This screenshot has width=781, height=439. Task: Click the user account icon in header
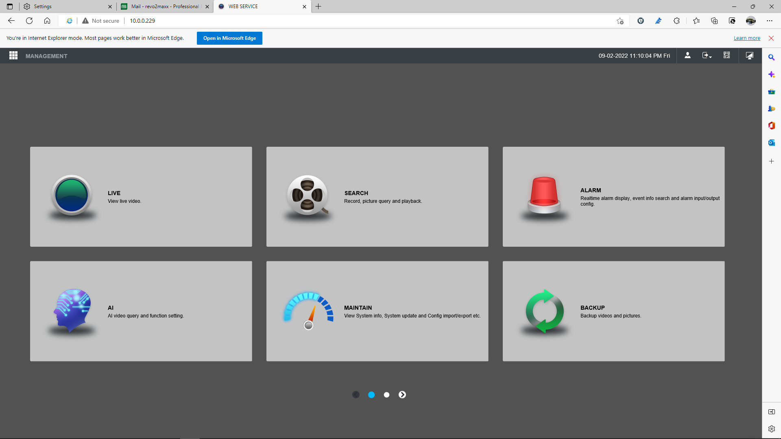[687, 56]
